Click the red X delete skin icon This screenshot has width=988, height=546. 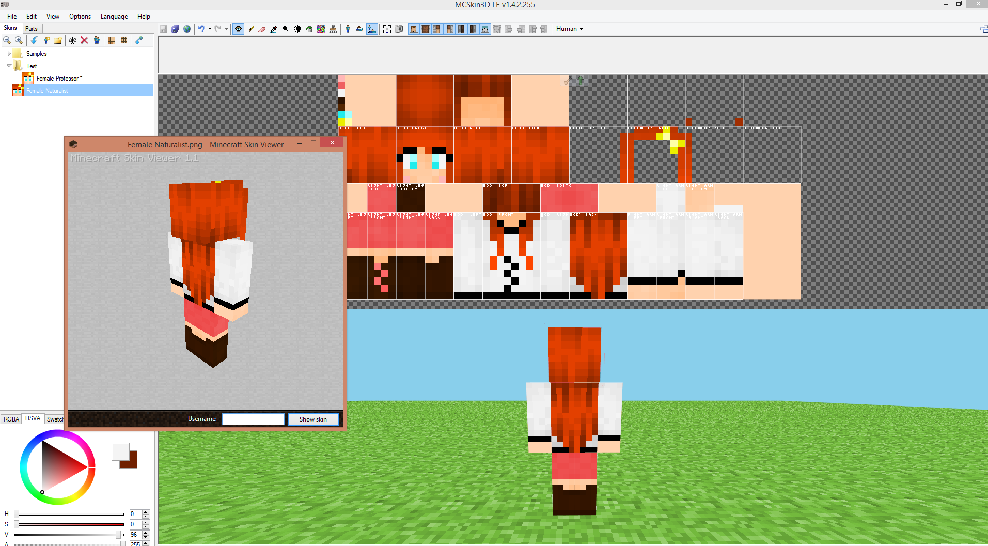85,40
